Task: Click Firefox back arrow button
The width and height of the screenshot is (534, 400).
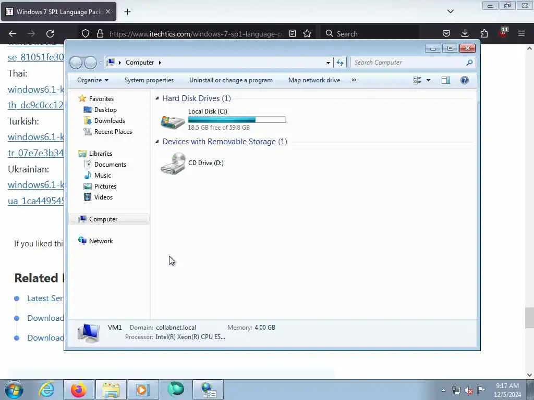Action: tap(13, 34)
